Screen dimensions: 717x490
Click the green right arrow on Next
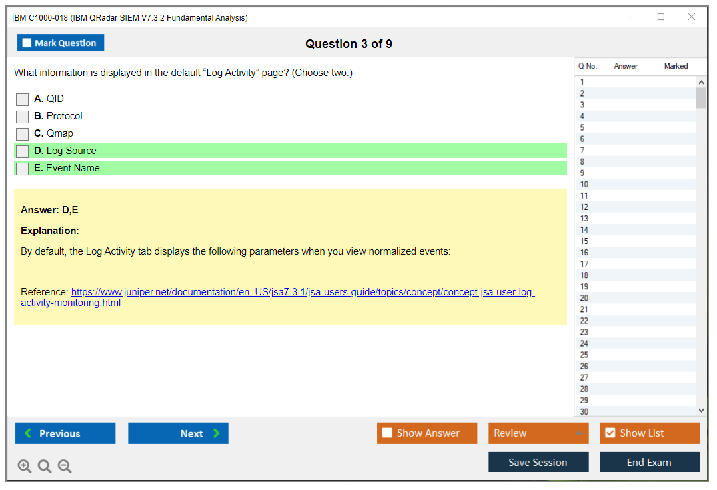[x=217, y=433]
